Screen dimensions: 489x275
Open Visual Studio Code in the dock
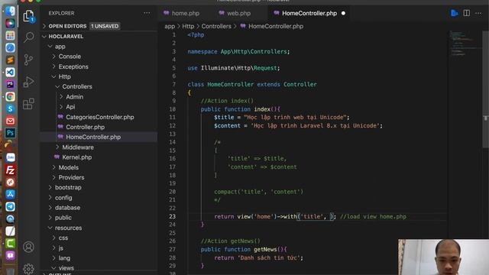[x=10, y=73]
